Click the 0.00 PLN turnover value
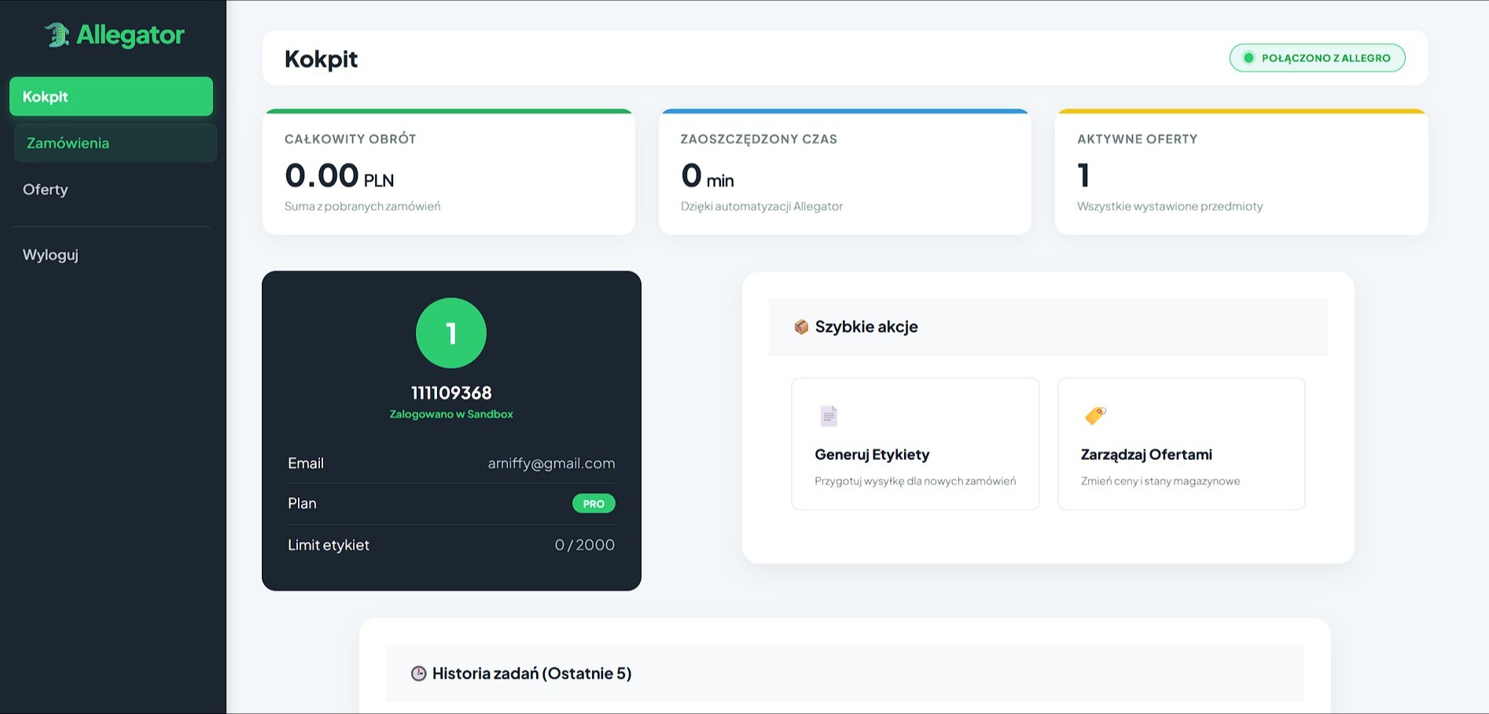 pyautogui.click(x=340, y=175)
